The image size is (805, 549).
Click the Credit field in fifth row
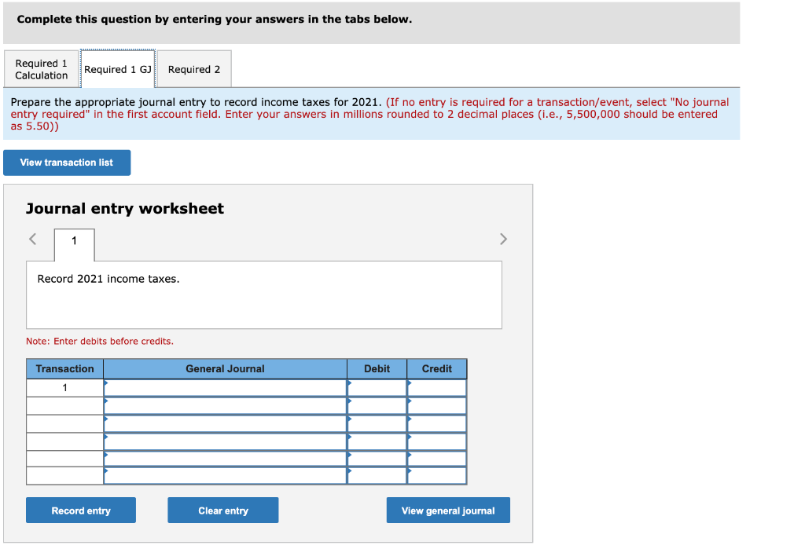437,459
